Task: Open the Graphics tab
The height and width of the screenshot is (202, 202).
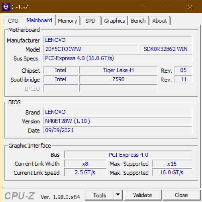Action: [115, 21]
